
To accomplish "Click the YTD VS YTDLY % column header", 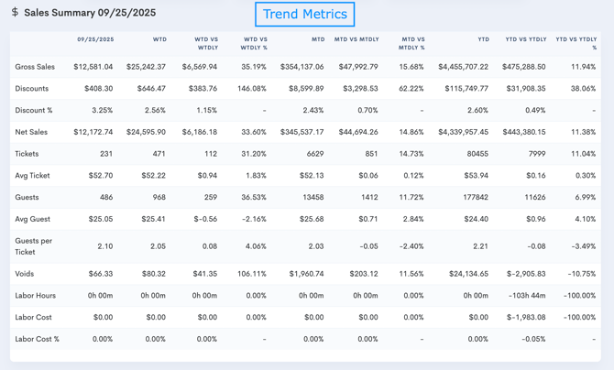I will [x=576, y=43].
